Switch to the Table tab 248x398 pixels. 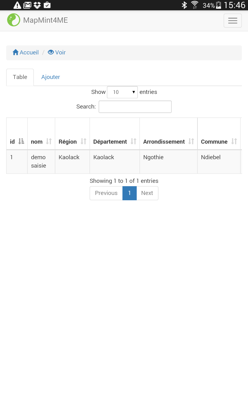click(20, 77)
